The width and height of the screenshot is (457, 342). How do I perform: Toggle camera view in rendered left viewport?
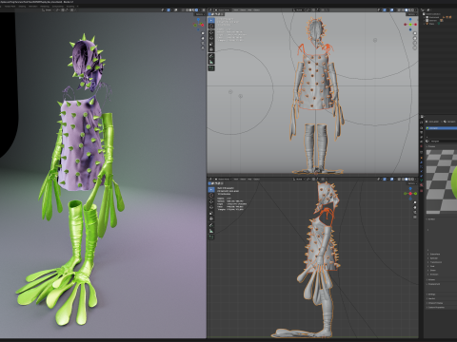point(203,43)
